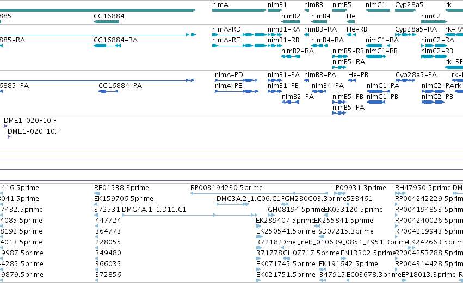Open the IP09931.3prime EST label

pyautogui.click(x=360, y=188)
